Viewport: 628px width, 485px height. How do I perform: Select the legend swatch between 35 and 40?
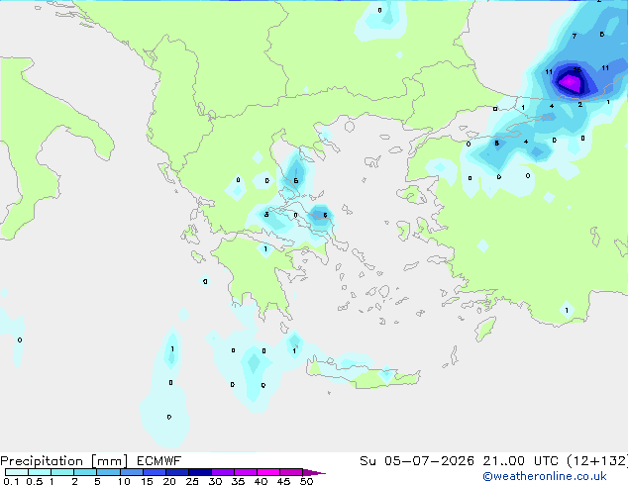(245, 472)
